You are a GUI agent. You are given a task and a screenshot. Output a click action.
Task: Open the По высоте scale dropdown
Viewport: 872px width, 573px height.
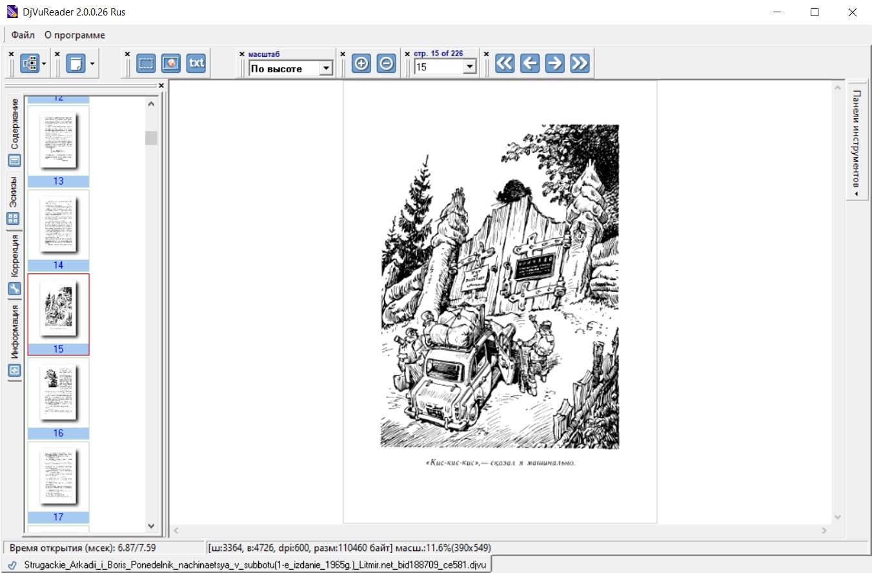pos(326,68)
